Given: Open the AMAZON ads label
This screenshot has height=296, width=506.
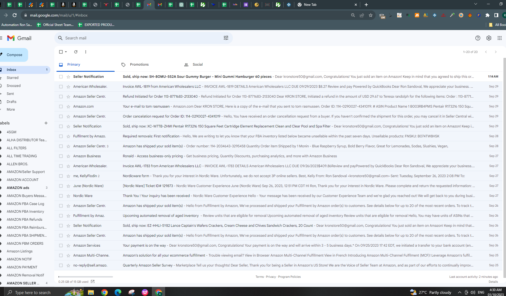Looking at the screenshot, I should point(18,188).
